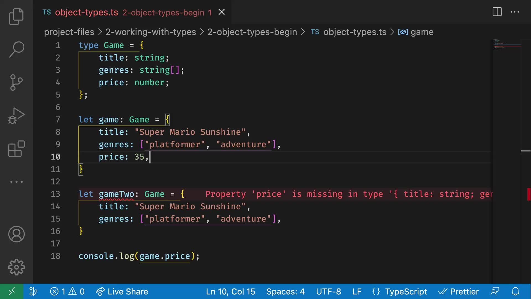Image resolution: width=531 pixels, height=299 pixels.
Task: Select 2-working-with-types breadcrumb folder
Action: (151, 32)
